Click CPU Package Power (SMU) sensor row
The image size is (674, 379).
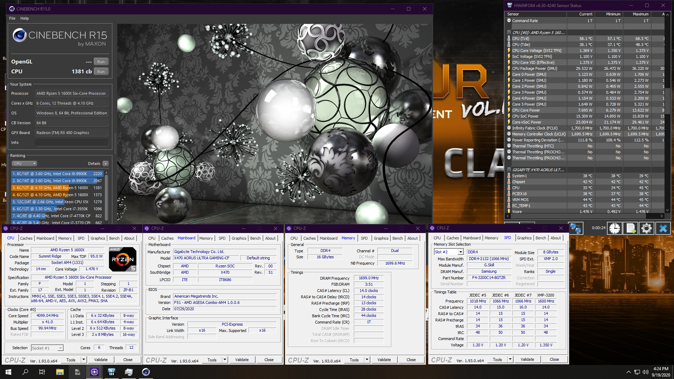(585, 68)
